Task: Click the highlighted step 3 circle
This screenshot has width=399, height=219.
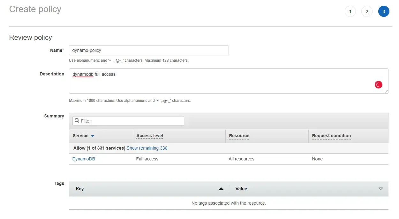Action: 384,11
